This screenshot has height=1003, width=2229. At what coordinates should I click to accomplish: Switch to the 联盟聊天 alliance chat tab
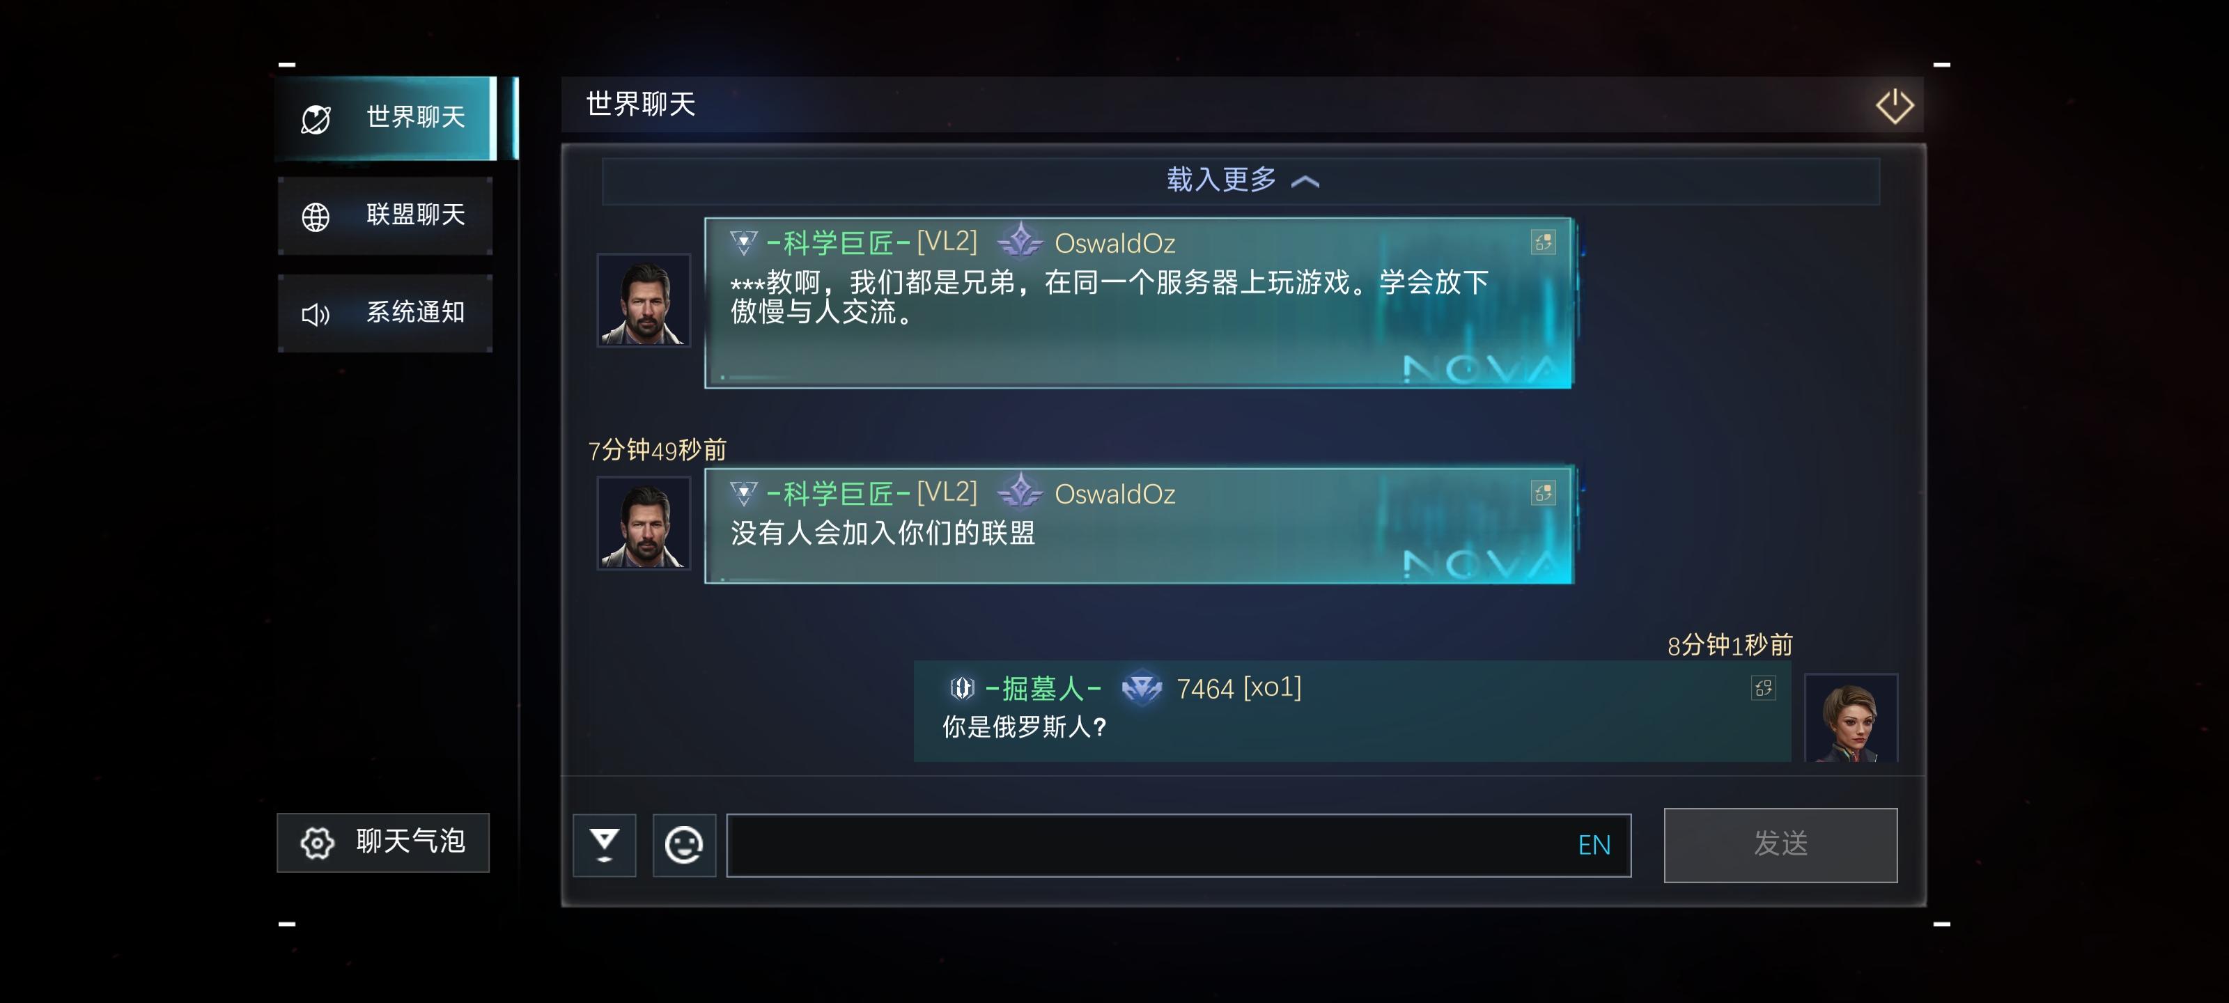coord(386,215)
